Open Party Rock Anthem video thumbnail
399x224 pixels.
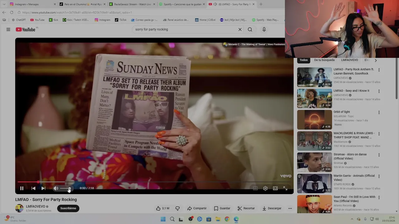[x=315, y=77]
